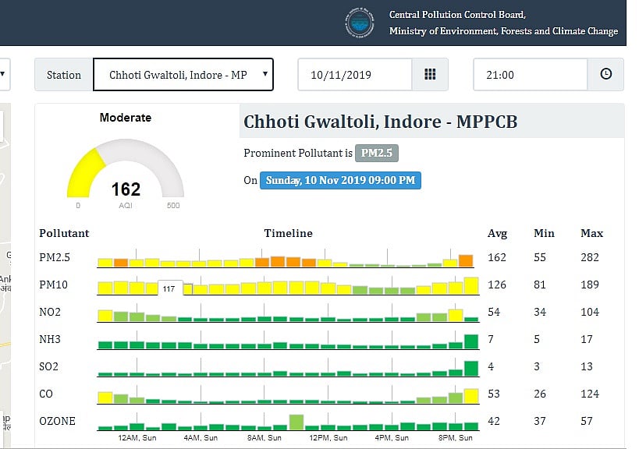Click the last yellow PM10 timeline bar

[x=470, y=285]
